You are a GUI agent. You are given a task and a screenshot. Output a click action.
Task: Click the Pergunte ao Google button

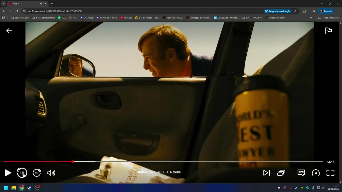click(x=277, y=11)
